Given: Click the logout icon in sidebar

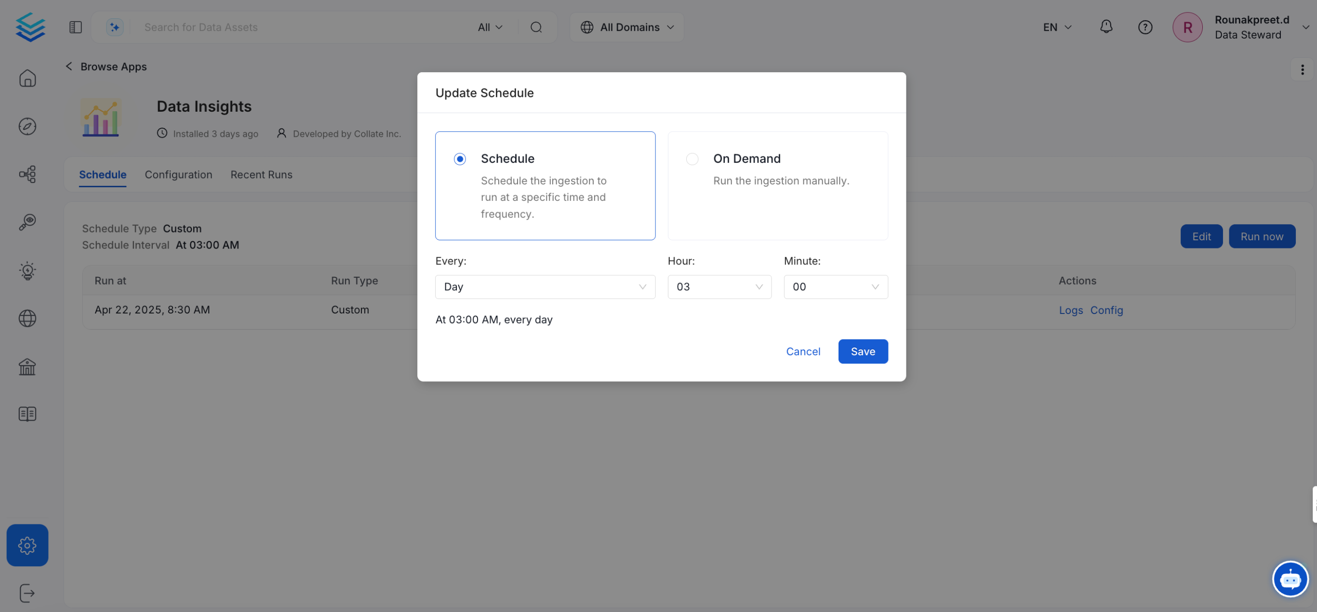Looking at the screenshot, I should pyautogui.click(x=27, y=593).
